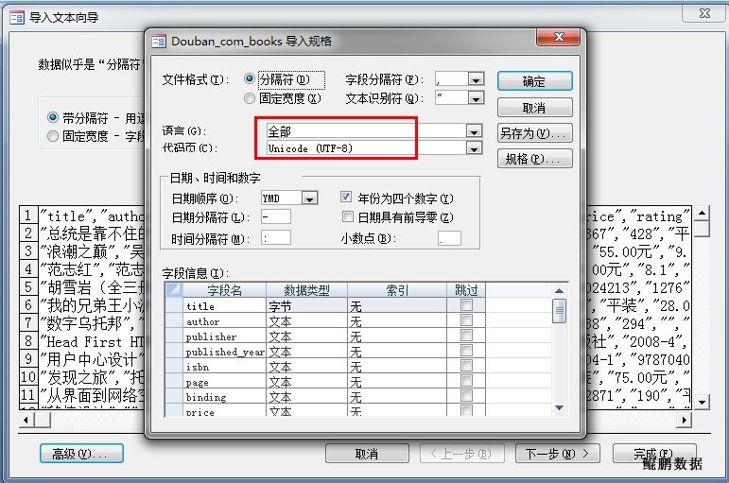Click 完成 button in the import wizard
The image size is (729, 483).
(654, 454)
